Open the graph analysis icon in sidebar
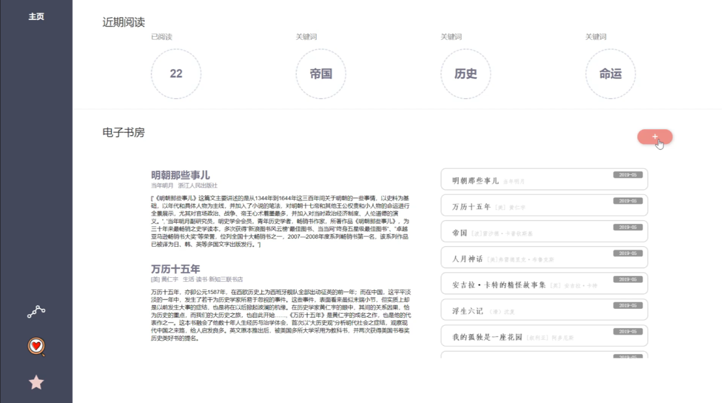Image resolution: width=722 pixels, height=403 pixels. point(36,311)
